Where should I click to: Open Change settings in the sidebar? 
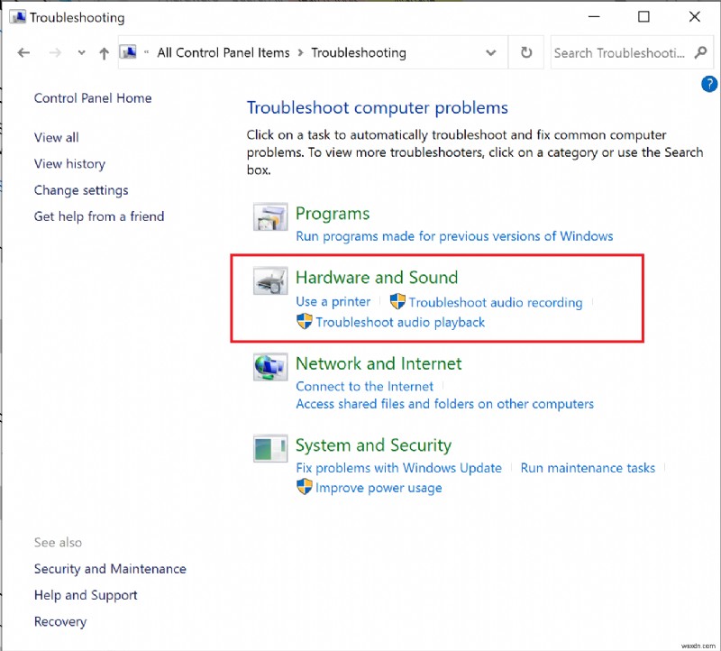pyautogui.click(x=81, y=190)
